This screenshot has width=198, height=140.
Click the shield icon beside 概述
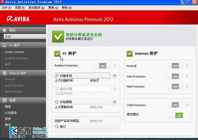click(5, 30)
